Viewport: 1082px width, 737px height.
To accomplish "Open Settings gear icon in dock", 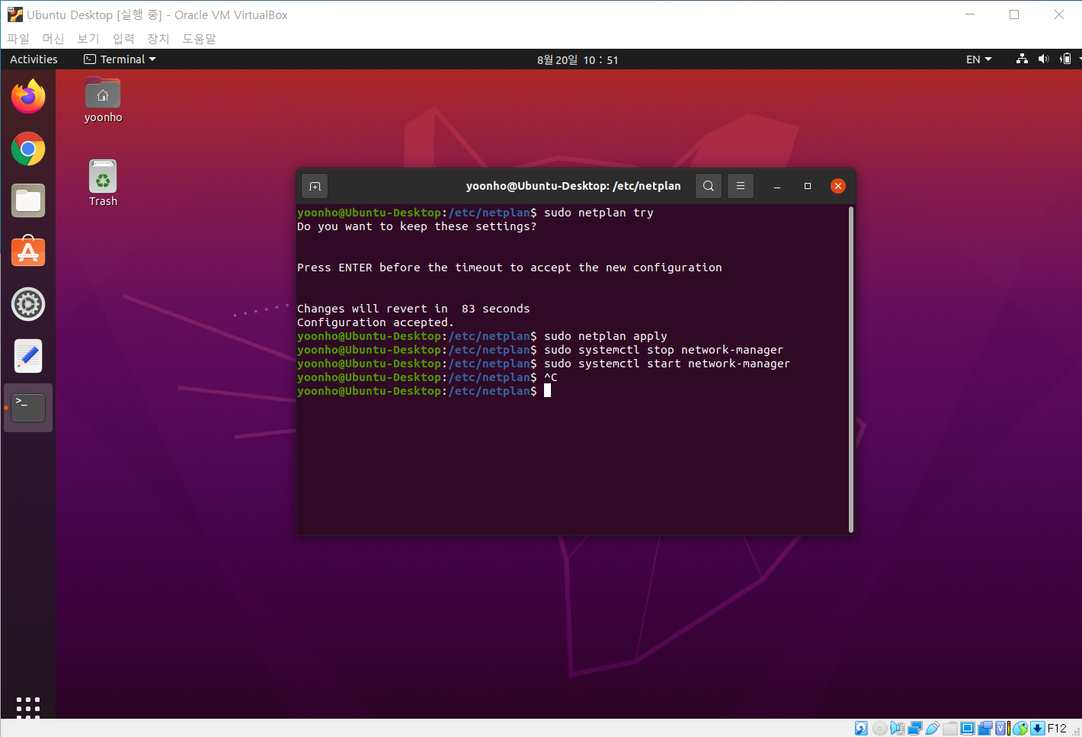I will 28,304.
